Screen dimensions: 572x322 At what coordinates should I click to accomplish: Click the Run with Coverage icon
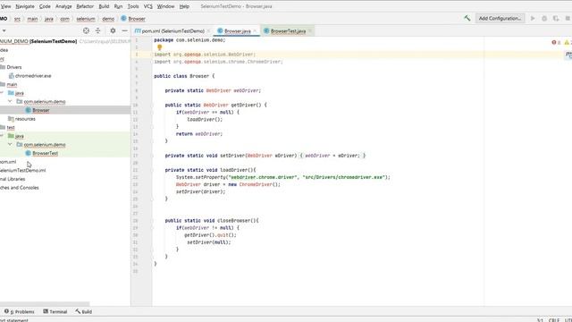[x=556, y=18]
